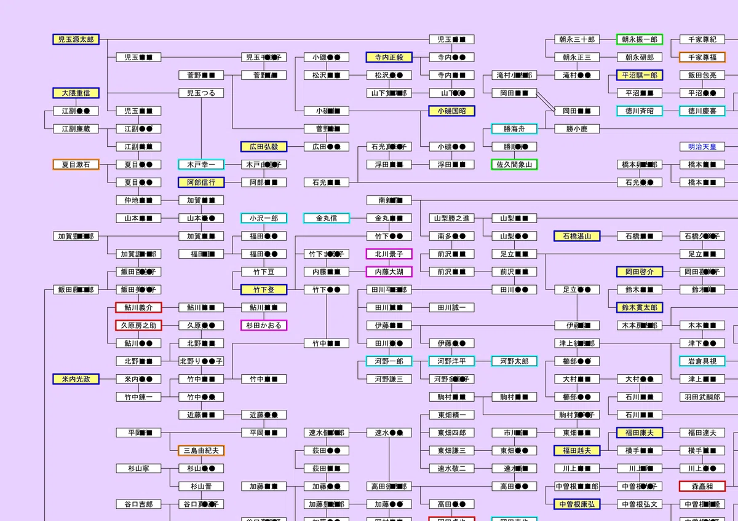The height and width of the screenshot is (521, 738).
Task: Select the 朝永研郎 box
Action: (x=640, y=57)
